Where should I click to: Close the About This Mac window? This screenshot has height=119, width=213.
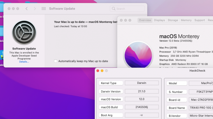(121, 20)
